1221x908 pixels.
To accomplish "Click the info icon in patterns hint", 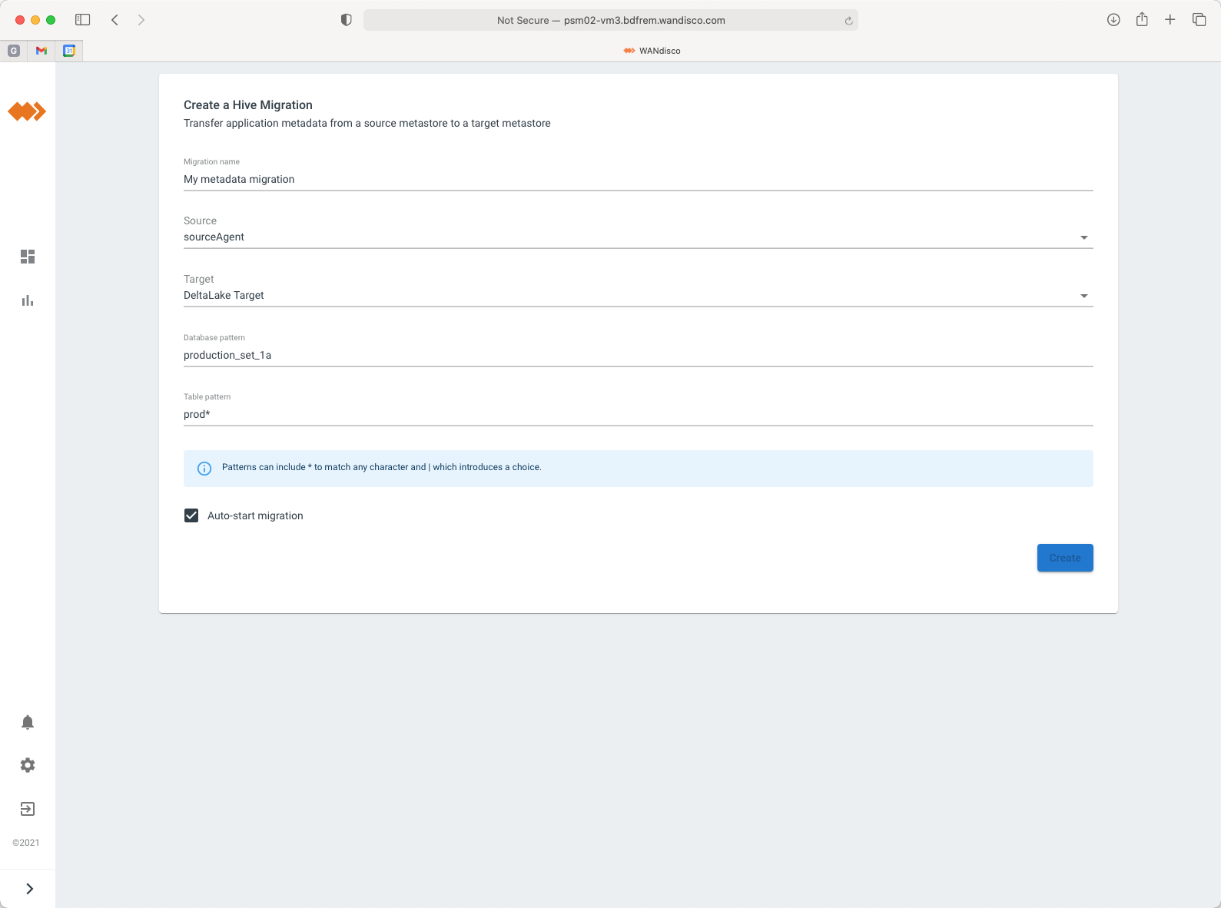I will click(x=204, y=469).
